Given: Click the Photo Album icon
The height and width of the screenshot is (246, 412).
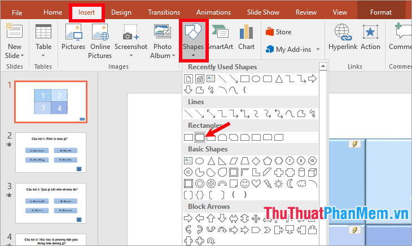Looking at the screenshot, I should pyautogui.click(x=163, y=32).
